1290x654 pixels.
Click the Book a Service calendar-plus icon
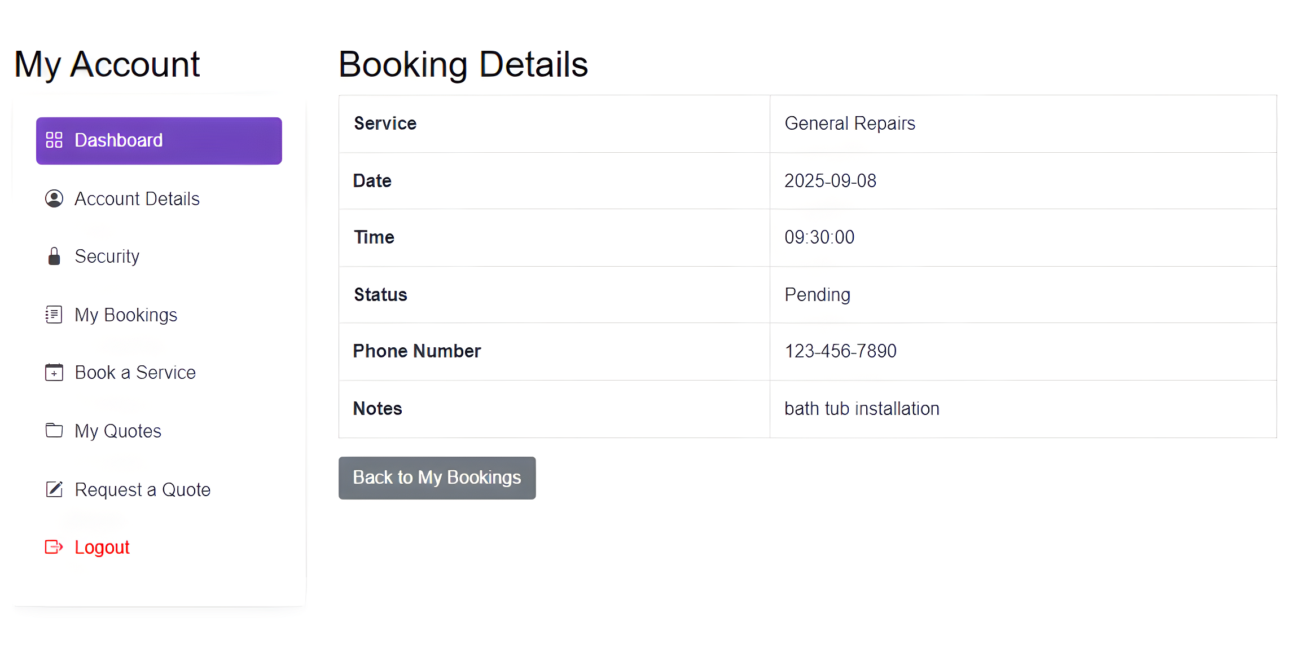(x=54, y=373)
